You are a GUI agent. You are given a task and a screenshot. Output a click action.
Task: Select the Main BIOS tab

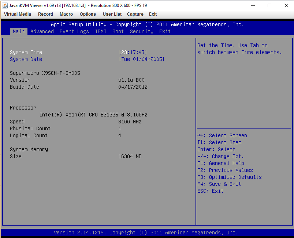point(19,31)
